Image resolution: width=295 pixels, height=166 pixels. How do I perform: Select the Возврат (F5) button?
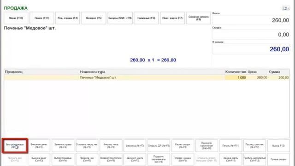click(x=94, y=18)
